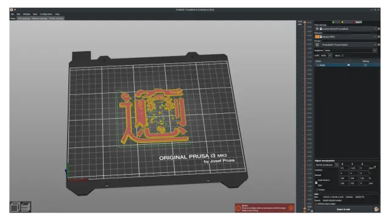Click the scale factors lock icon
Screen dimensions: 390x224
coord(316,183)
